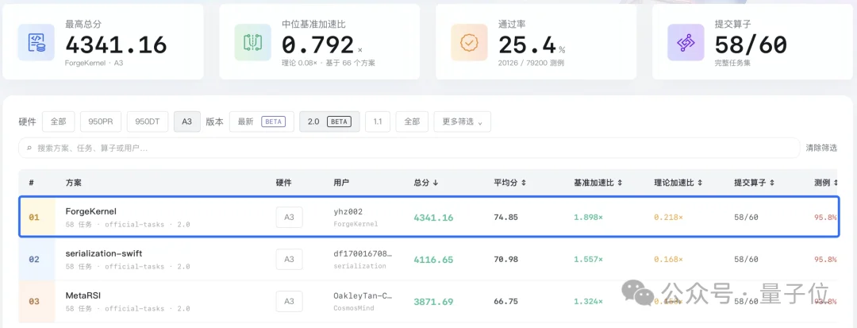Sort by 提交算子 column
The height and width of the screenshot is (328, 857).
coord(755,183)
